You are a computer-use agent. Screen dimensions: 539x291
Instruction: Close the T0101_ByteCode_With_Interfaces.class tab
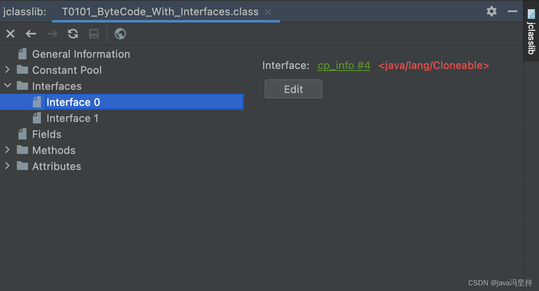(268, 12)
